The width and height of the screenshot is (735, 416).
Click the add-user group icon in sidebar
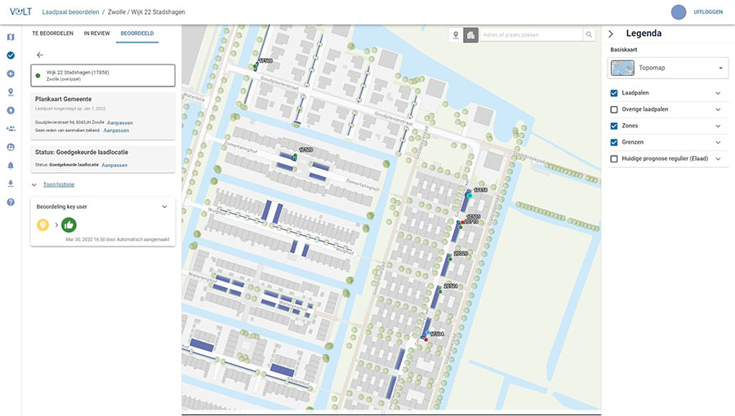pos(11,129)
